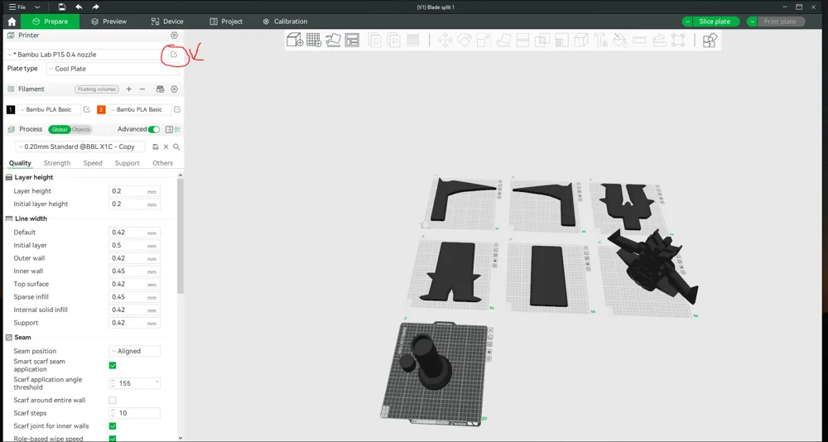Open the Strength settings tab
828x442 pixels.
(x=57, y=163)
